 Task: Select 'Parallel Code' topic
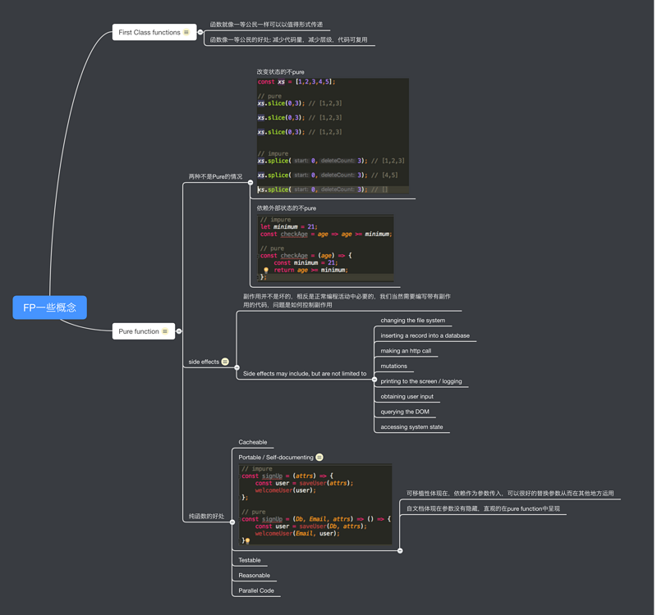coord(256,590)
